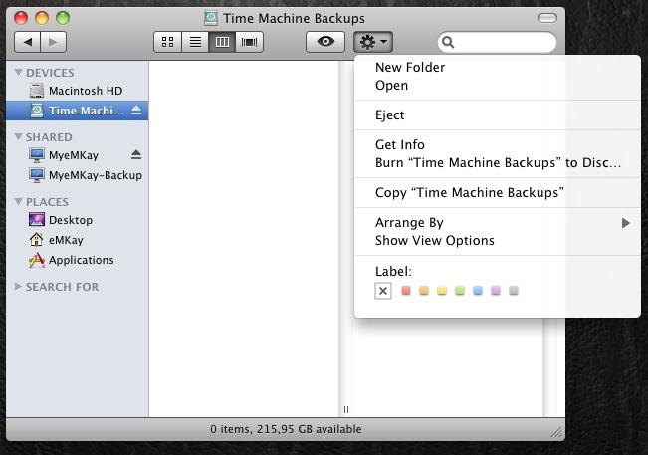Go forward with the right arrow button
648x455 pixels.
(x=54, y=42)
